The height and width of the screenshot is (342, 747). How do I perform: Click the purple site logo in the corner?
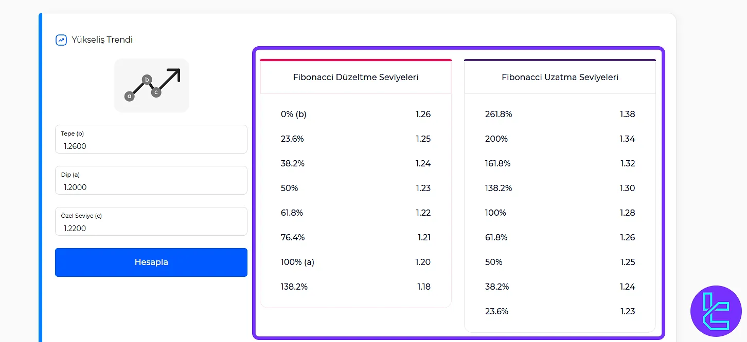[x=717, y=311]
